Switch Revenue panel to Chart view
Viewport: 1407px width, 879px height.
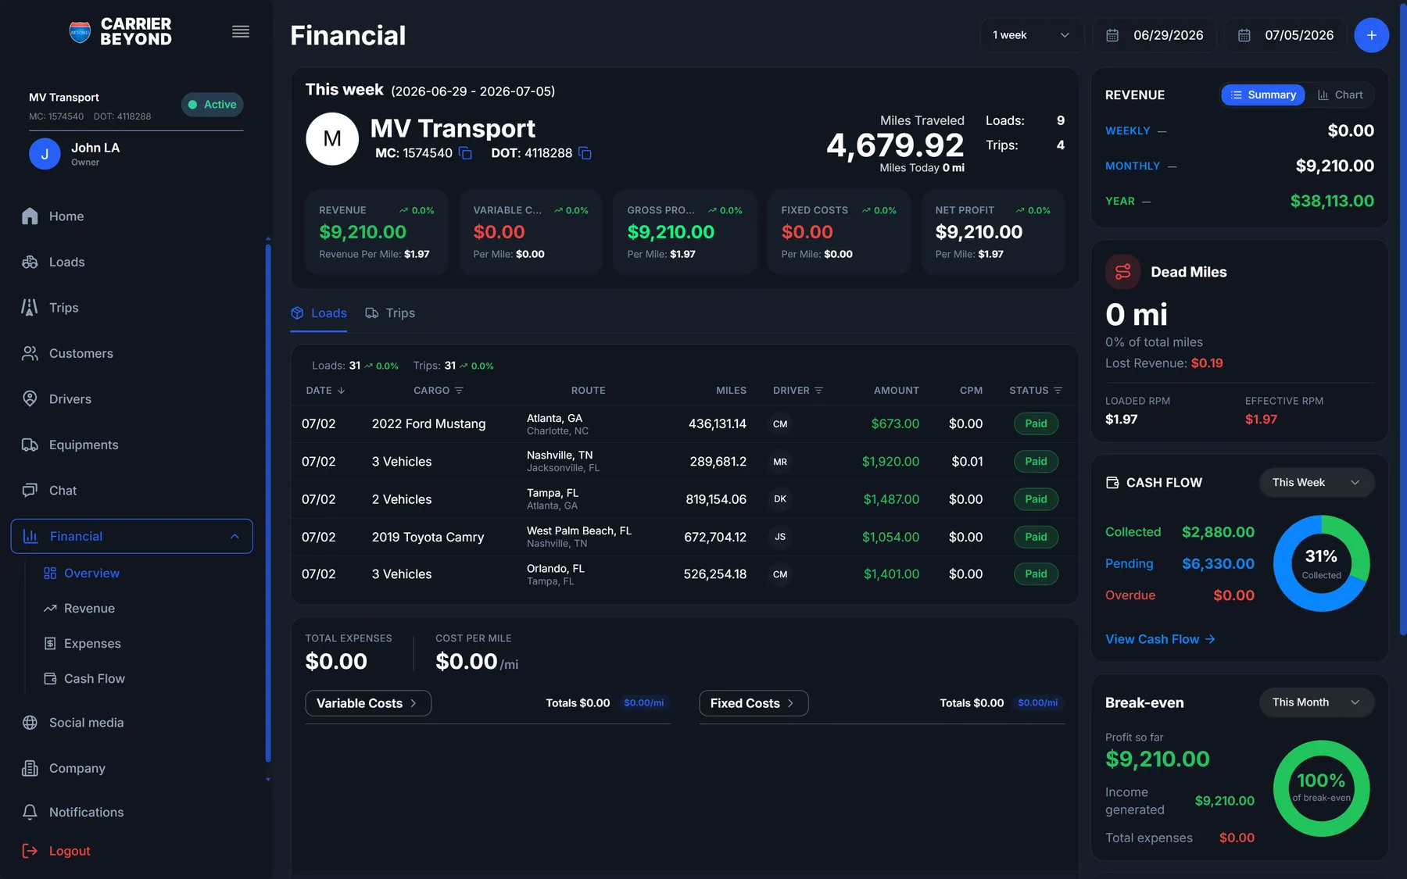(x=1340, y=95)
